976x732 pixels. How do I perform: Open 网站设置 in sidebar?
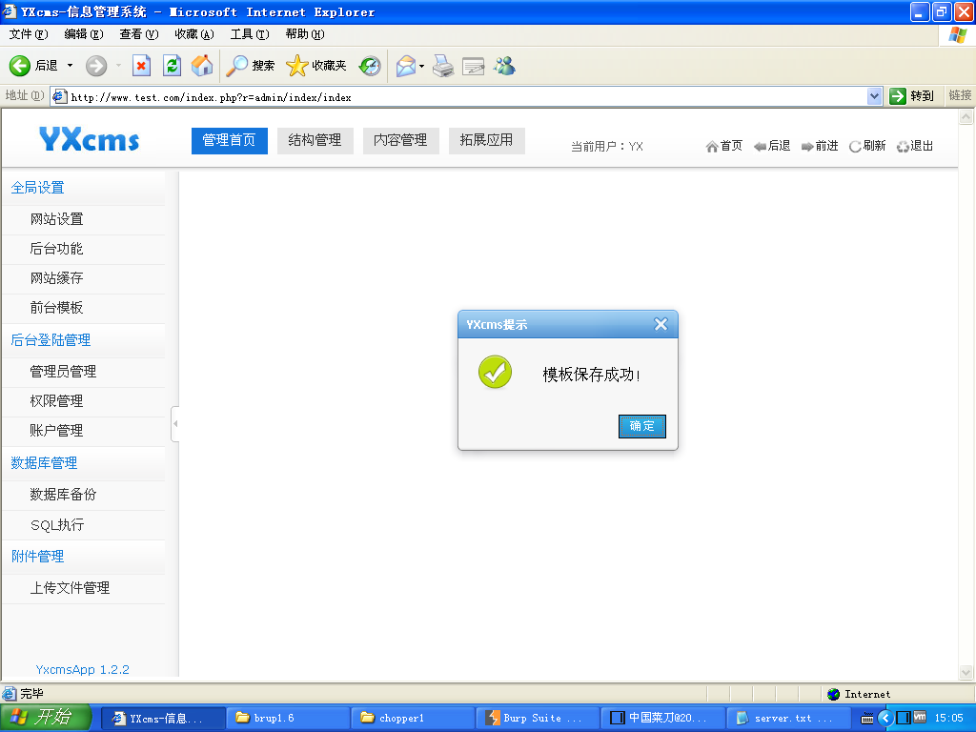(x=56, y=219)
